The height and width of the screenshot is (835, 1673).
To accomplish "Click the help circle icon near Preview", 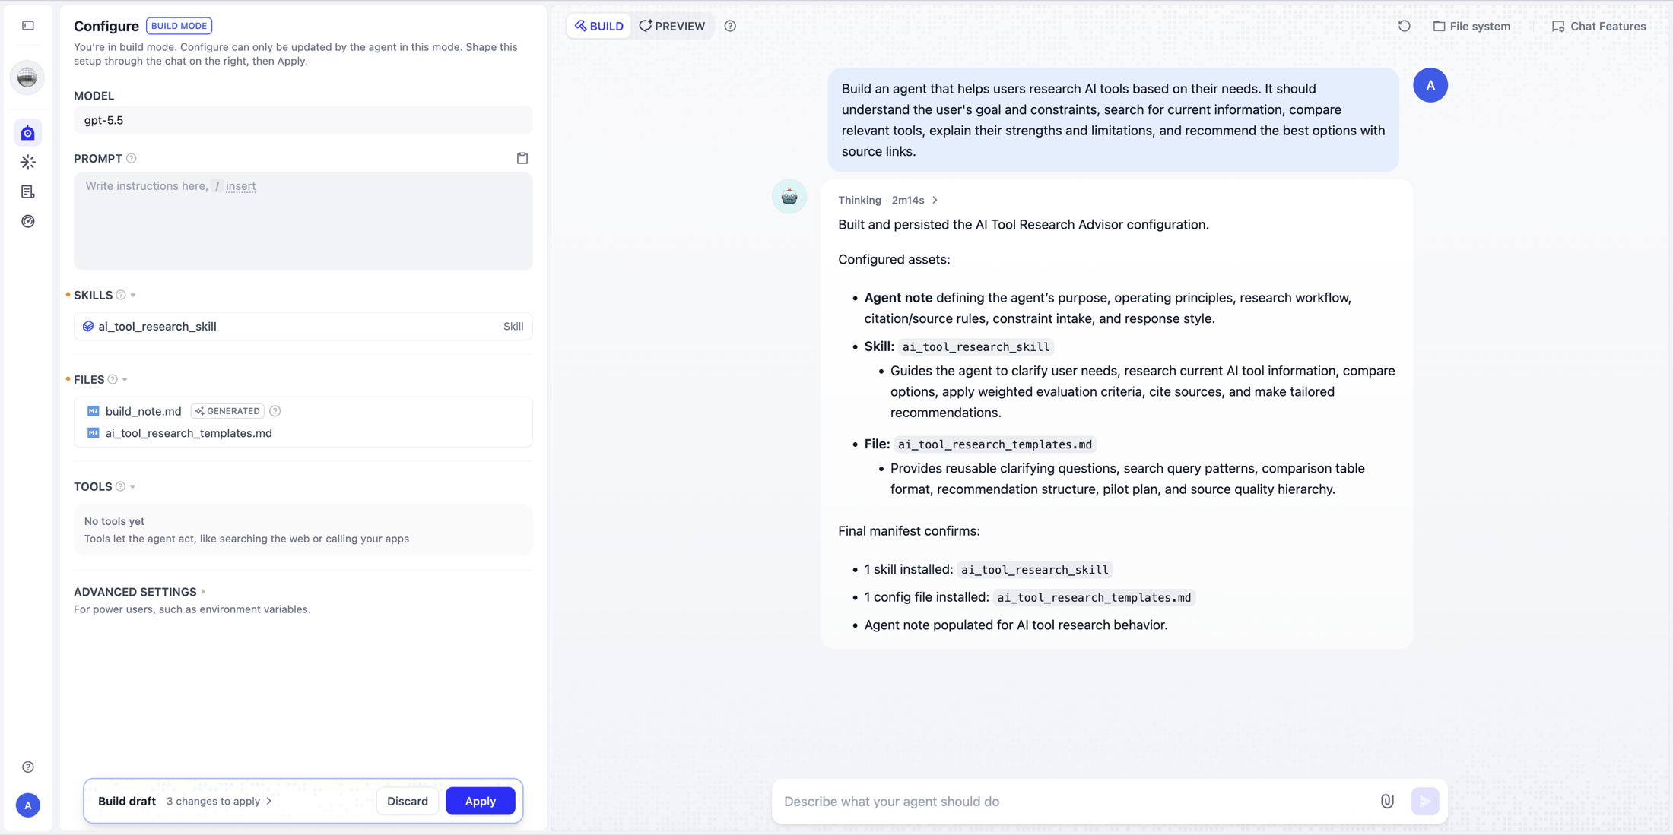I will [730, 26].
